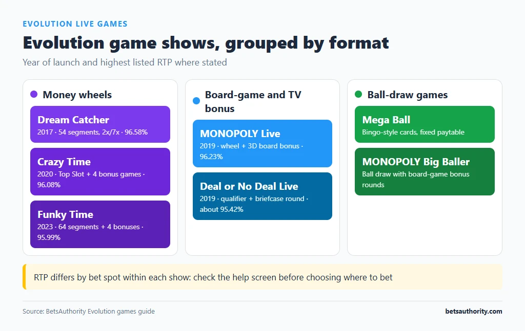The height and width of the screenshot is (331, 525).
Task: Open the MONOPOLY Big Baller card
Action: coord(425,172)
